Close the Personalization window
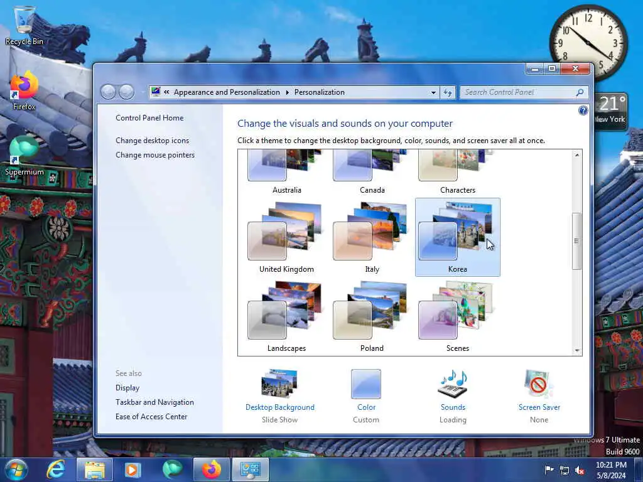This screenshot has height=482, width=643. [575, 69]
